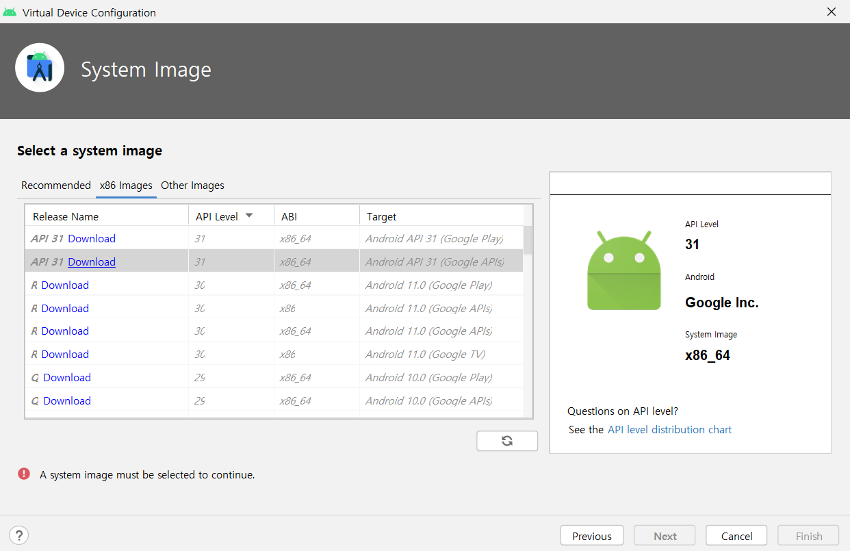Download R x86 Android 11.0 Google APIs image
850x551 pixels.
(x=65, y=308)
